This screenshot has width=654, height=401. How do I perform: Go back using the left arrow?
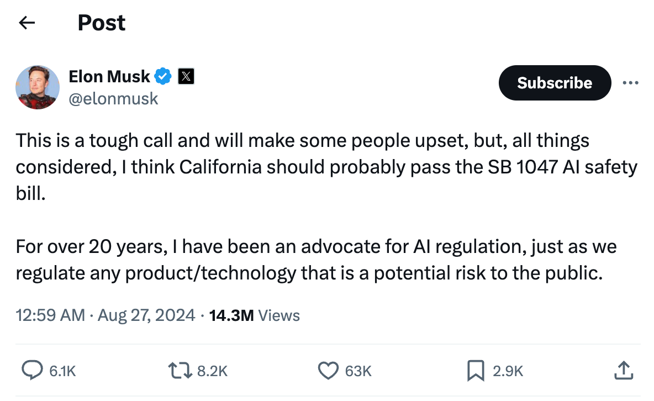(27, 23)
